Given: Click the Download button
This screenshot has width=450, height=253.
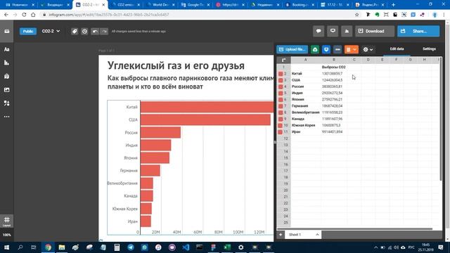Looking at the screenshot, I should tap(375, 31).
